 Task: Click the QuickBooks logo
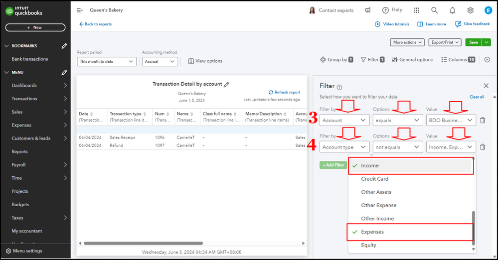click(x=24, y=11)
